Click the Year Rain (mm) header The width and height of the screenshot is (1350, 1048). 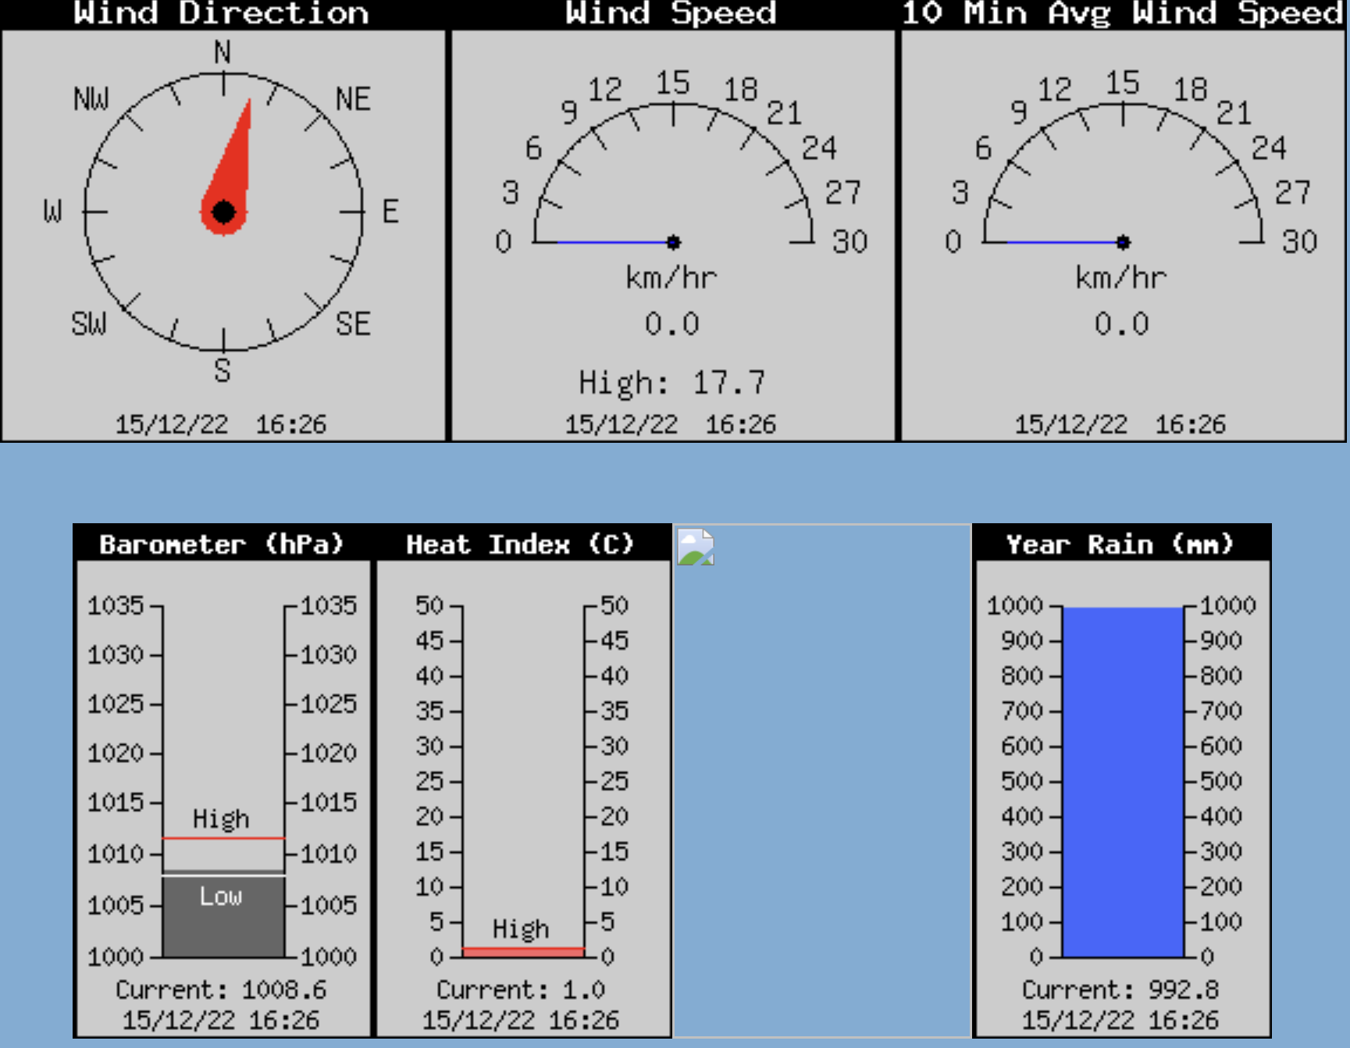click(1120, 544)
